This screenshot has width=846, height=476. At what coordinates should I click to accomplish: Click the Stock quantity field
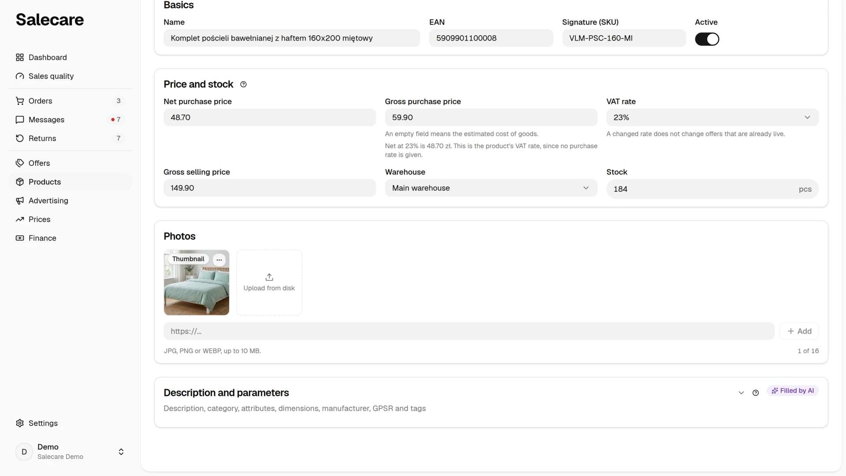(x=712, y=189)
